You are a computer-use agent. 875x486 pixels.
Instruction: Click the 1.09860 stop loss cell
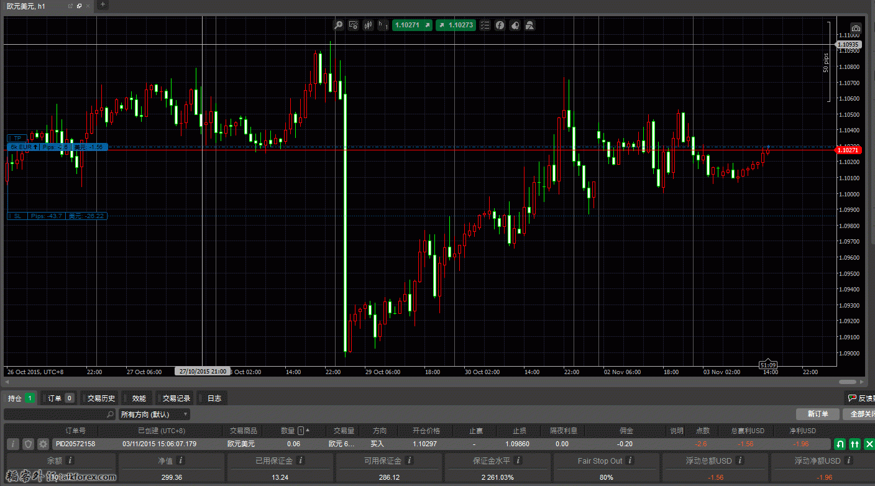coord(517,444)
